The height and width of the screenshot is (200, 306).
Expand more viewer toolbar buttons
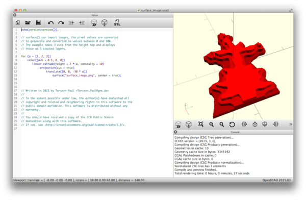point(291,124)
